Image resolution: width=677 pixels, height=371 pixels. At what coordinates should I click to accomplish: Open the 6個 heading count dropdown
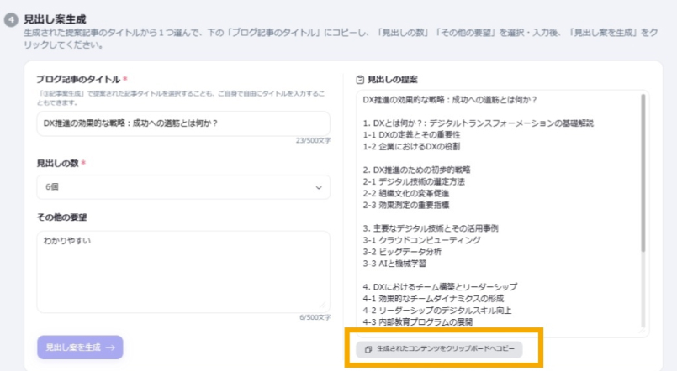pos(182,187)
